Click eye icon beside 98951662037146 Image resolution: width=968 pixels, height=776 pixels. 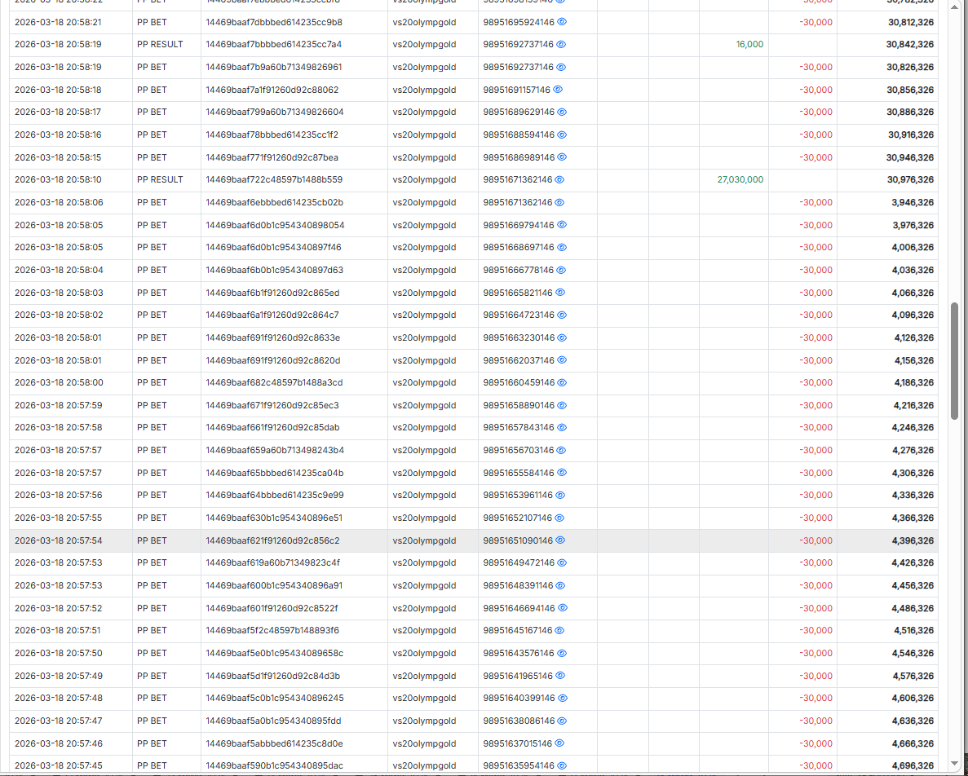[563, 360]
